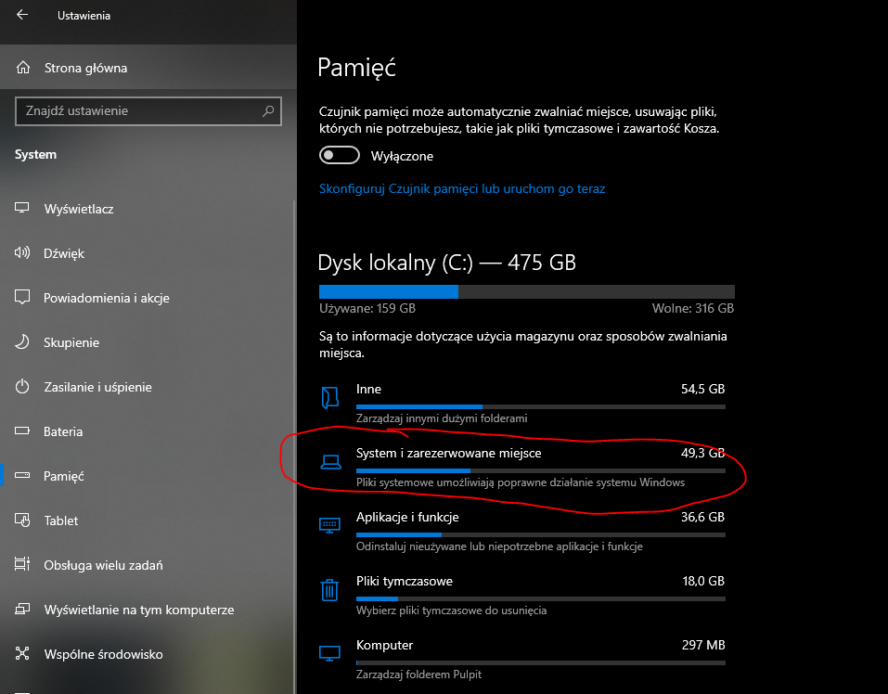Click the sidebar vertical scrollbar
The width and height of the screenshot is (888, 694).
point(294,446)
